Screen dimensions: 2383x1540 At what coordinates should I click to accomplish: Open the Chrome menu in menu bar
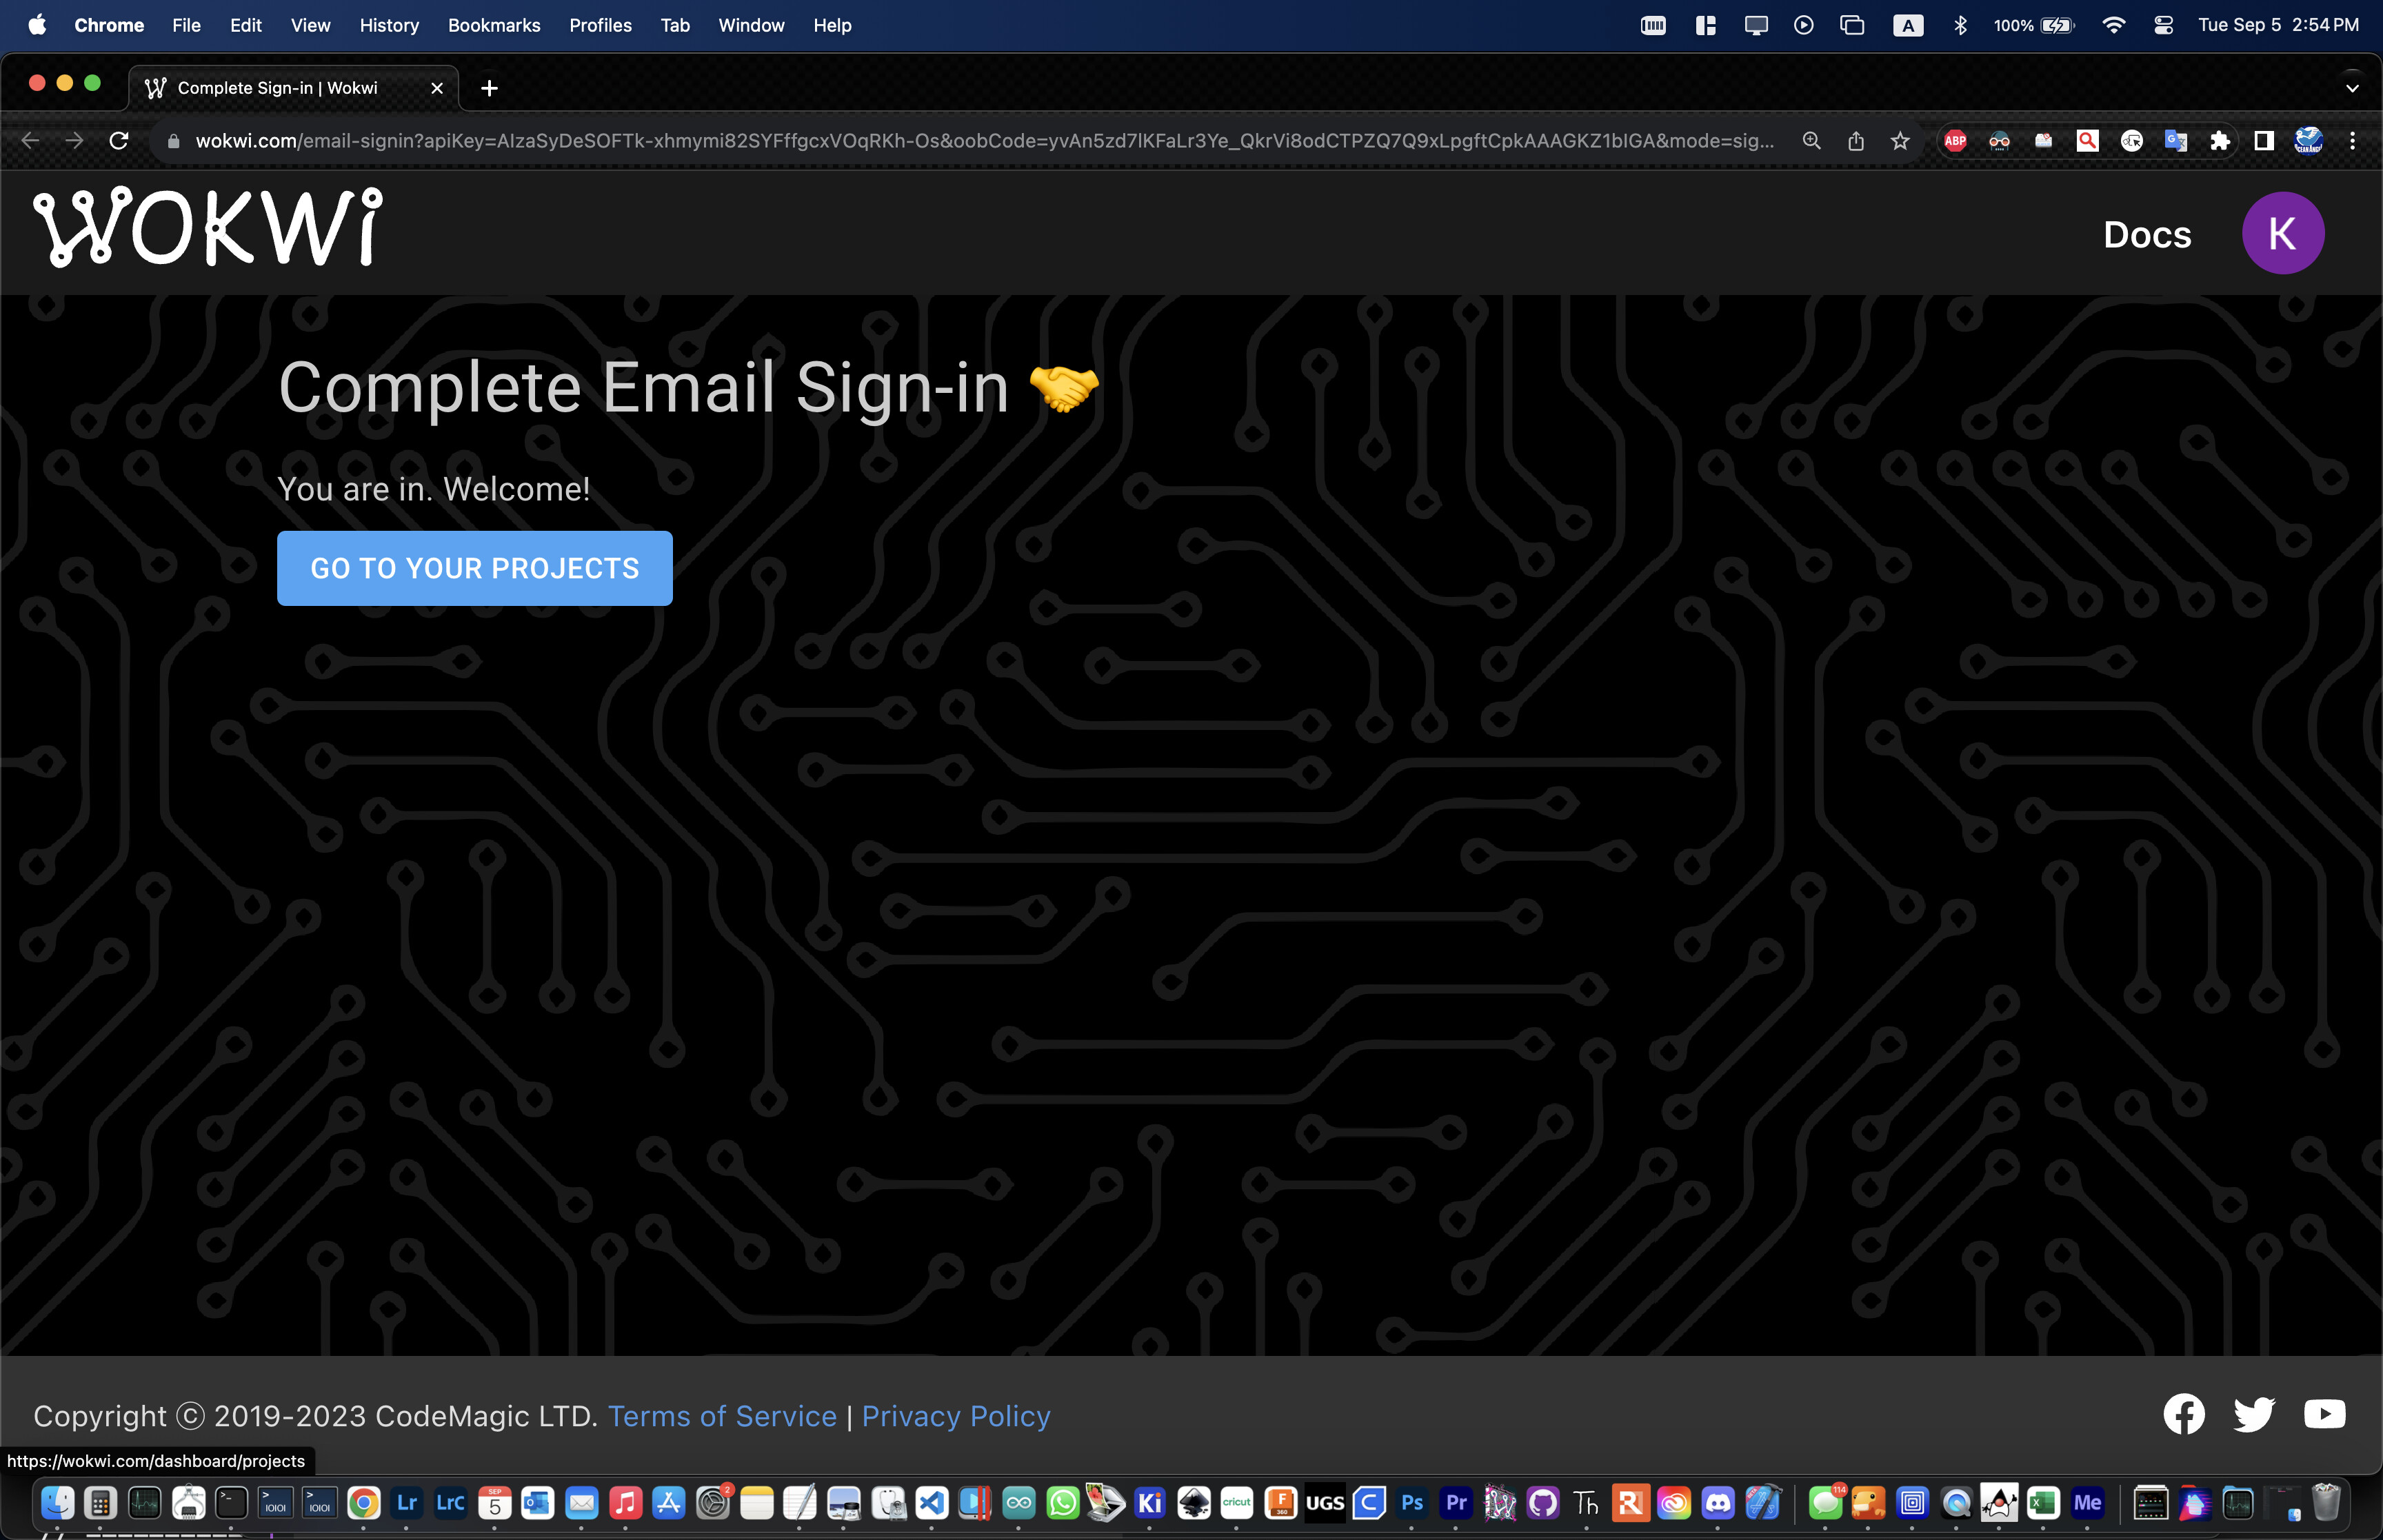point(109,25)
